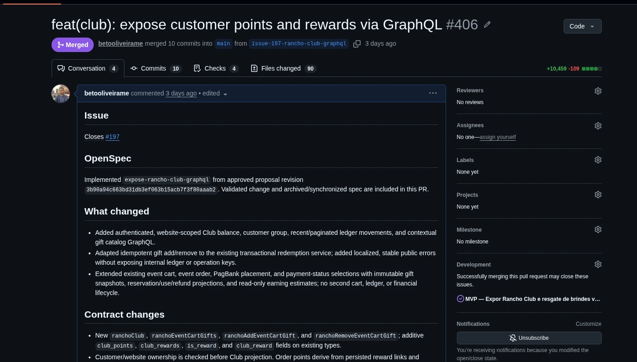This screenshot has height=362, width=637.
Task: Click the is_reward code label
Action: tap(202, 346)
